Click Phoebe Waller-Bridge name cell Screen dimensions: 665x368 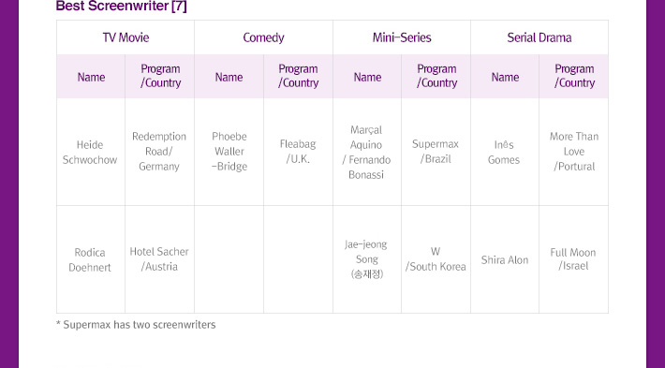coord(229,152)
